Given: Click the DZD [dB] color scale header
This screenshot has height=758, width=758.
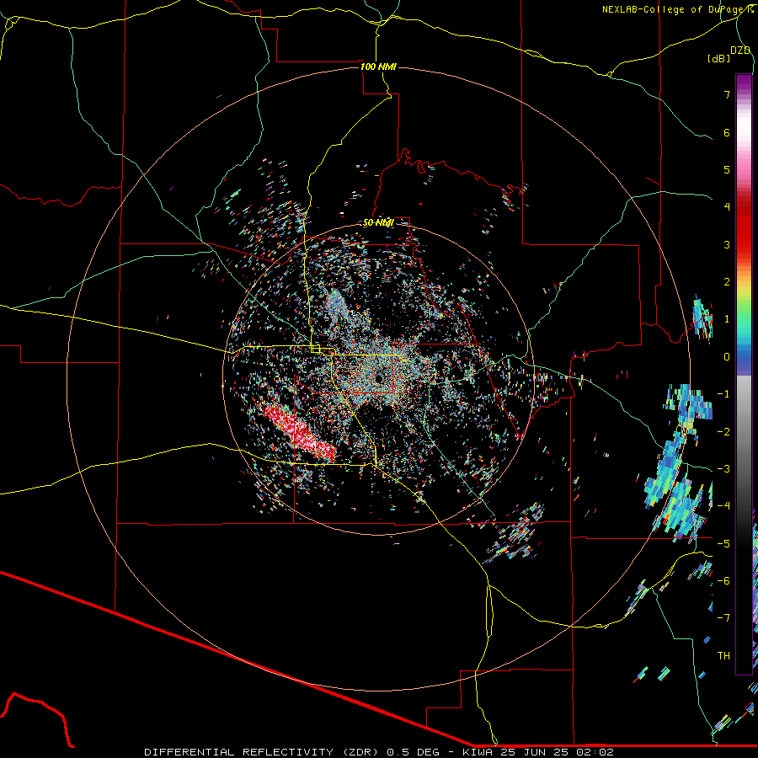Looking at the screenshot, I should [x=729, y=54].
